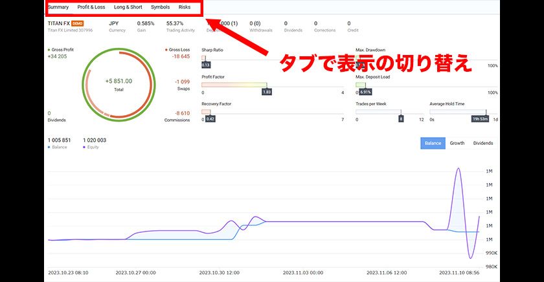Click the orange DEMO badge
The image size is (544, 282).
[x=78, y=23]
